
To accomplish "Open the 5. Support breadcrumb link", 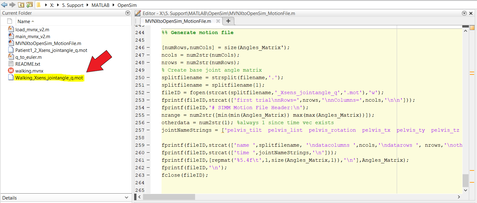I will (72, 5).
